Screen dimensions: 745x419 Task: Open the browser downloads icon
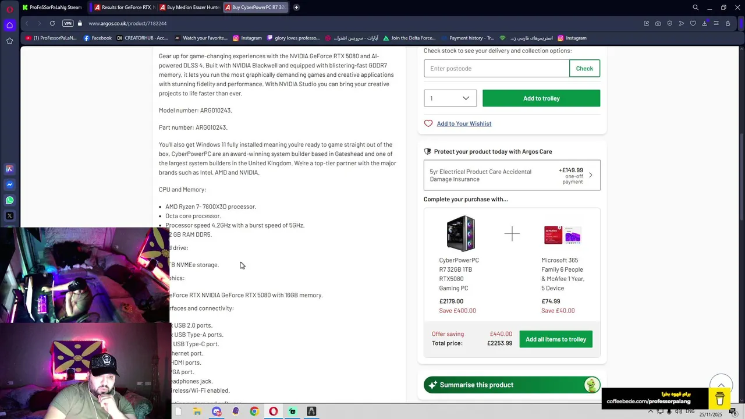pos(704,23)
